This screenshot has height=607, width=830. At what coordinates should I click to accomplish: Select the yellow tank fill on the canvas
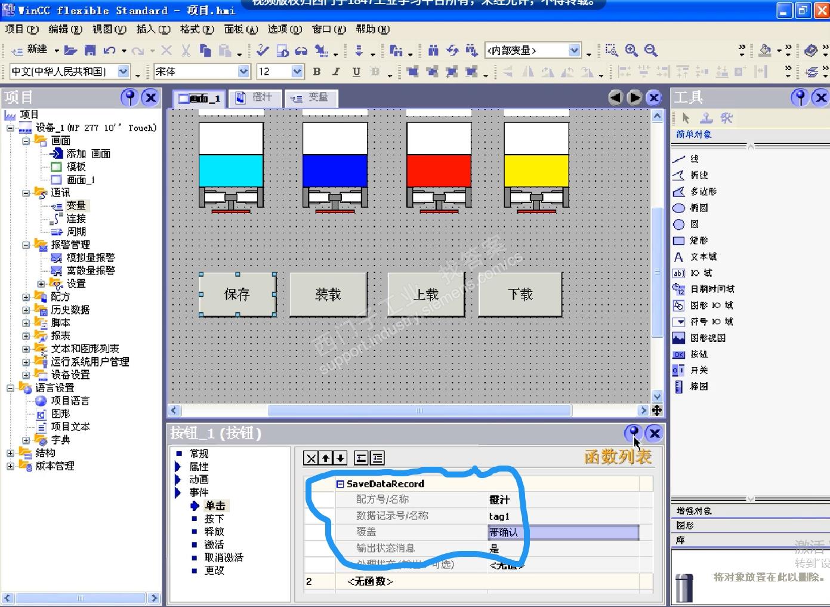point(536,170)
